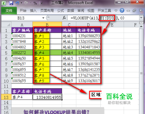The height and width of the screenshot is (114, 145).
Task: Select phone number cell 13960588293
Action: [x=88, y=36]
